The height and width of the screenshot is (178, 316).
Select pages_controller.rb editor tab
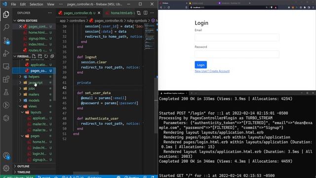(78, 13)
